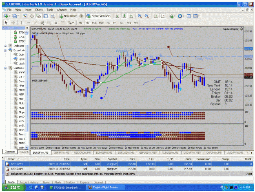Select the Slope custom indicator item
Image resolution: width=255 pixels, height=192 pixels.
[19, 112]
